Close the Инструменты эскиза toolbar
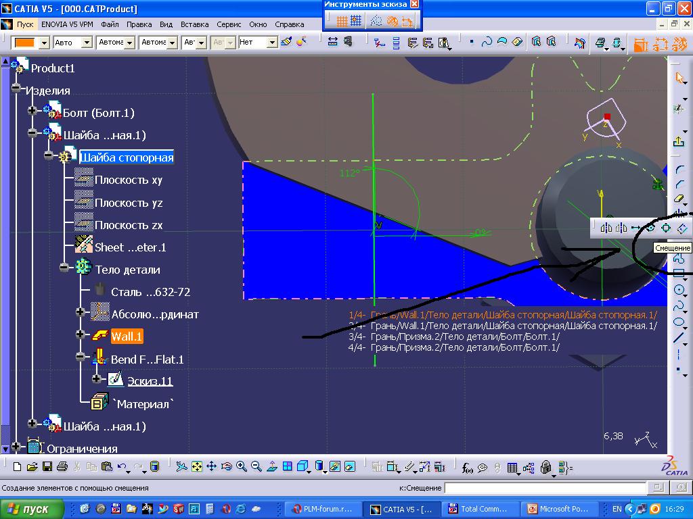This screenshot has width=693, height=519. (414, 5)
